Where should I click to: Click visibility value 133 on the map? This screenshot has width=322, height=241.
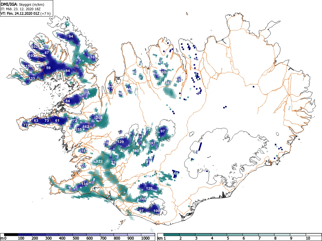pos(32,78)
